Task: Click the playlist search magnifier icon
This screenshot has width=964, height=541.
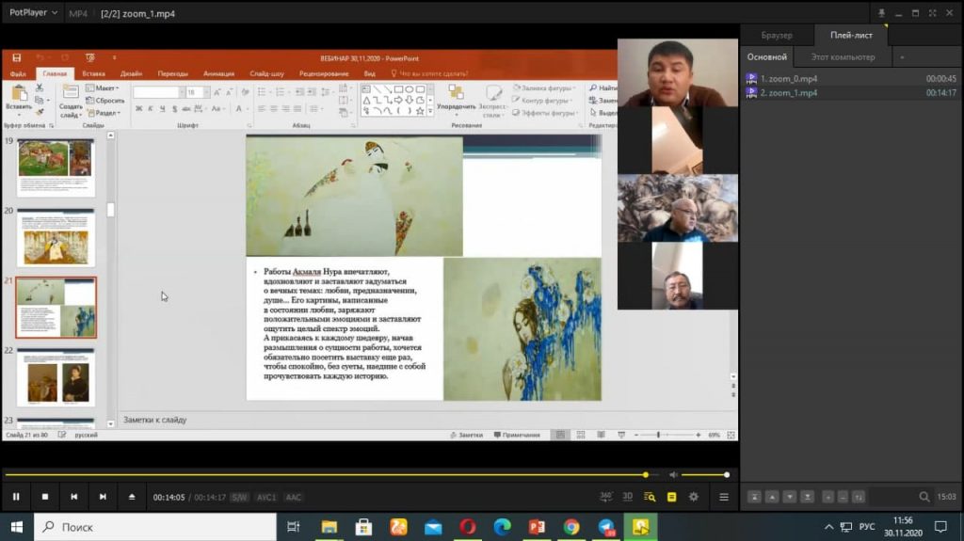Action: (x=924, y=497)
